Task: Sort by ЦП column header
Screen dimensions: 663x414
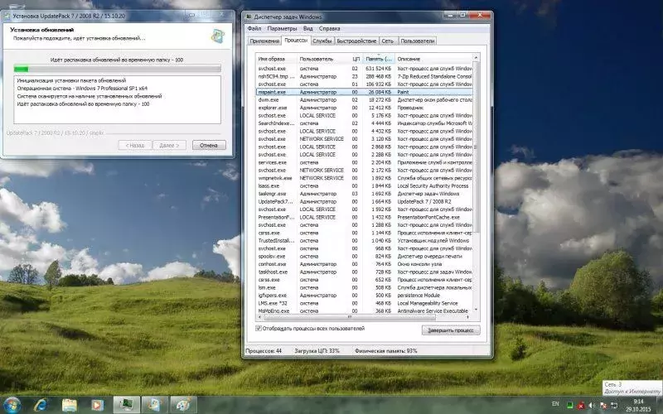Action: (x=356, y=59)
